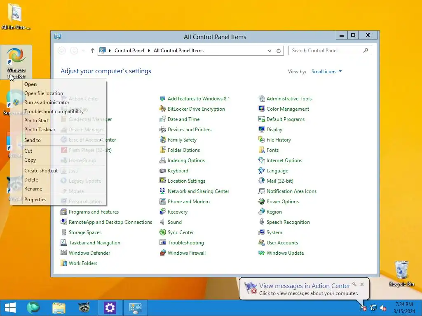Image resolution: width=422 pixels, height=316 pixels.
Task: Choose Properties in the context menu
Action: tap(64, 200)
